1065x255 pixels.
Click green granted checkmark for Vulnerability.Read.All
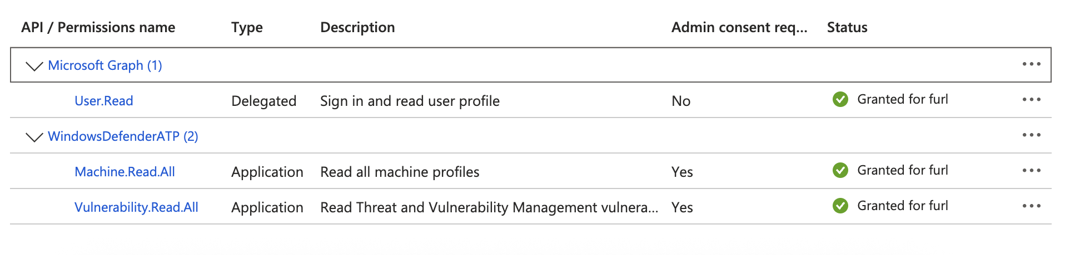[840, 206]
